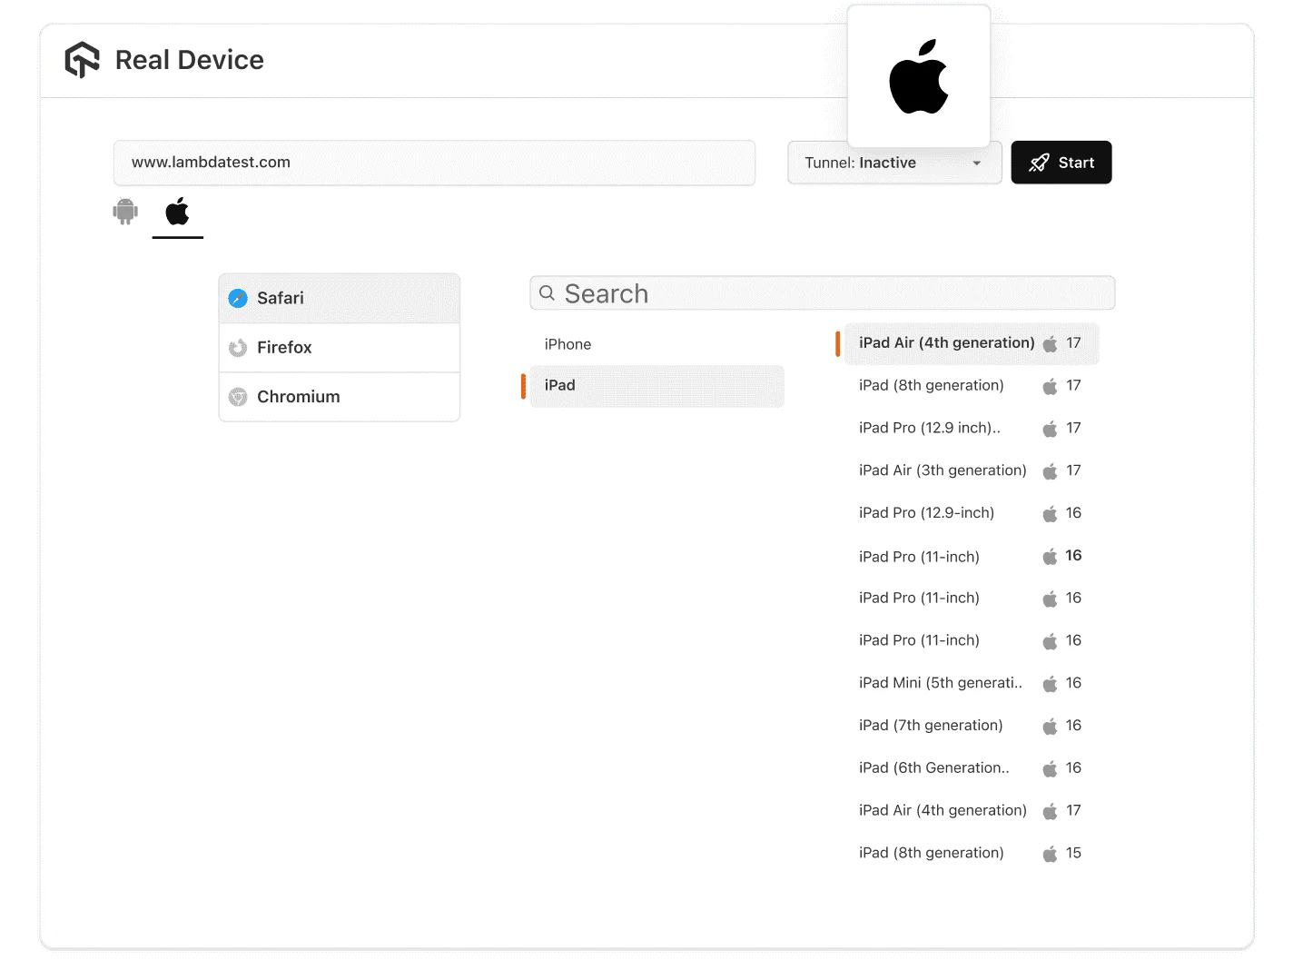Click Apple icon beside iPad (7th generation)
This screenshot has width=1293, height=970.
pos(1050,726)
